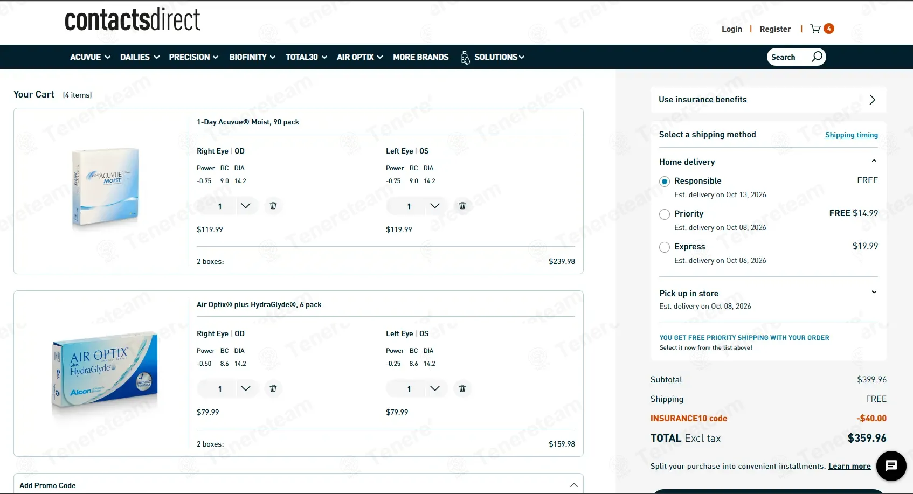
Task: Open the live chat bubble
Action: pos(891,466)
